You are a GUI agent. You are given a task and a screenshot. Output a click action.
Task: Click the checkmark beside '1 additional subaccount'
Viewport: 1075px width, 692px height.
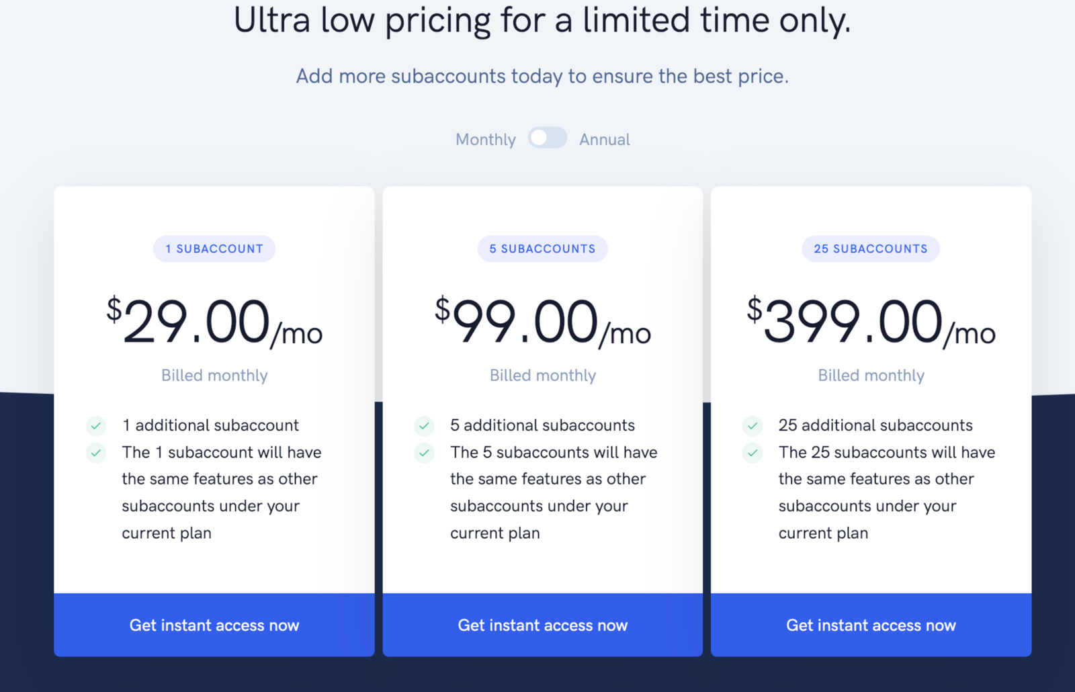coord(96,425)
